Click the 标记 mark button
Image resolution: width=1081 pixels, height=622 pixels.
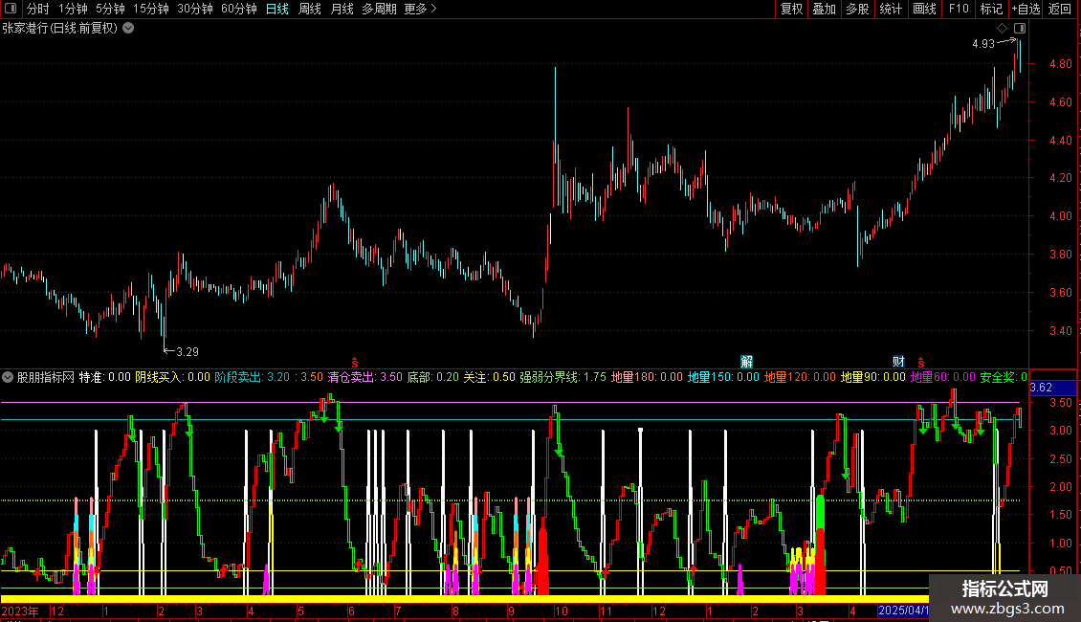pos(991,9)
